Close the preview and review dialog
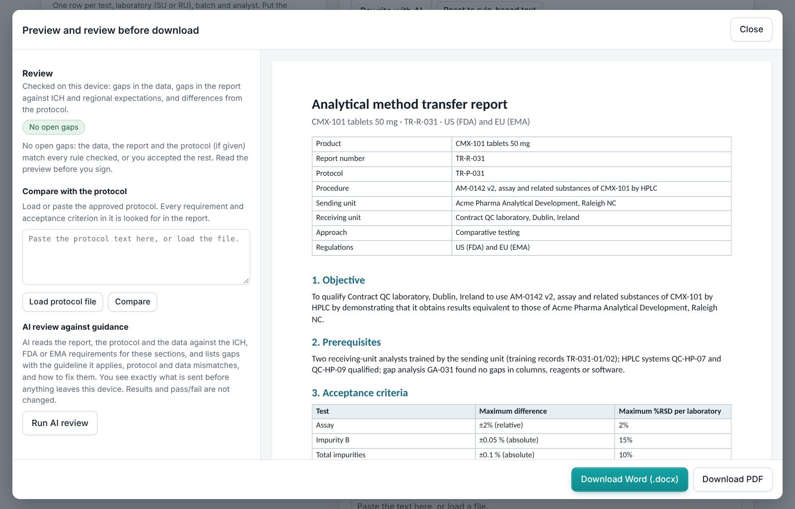795x509 pixels. point(751,29)
